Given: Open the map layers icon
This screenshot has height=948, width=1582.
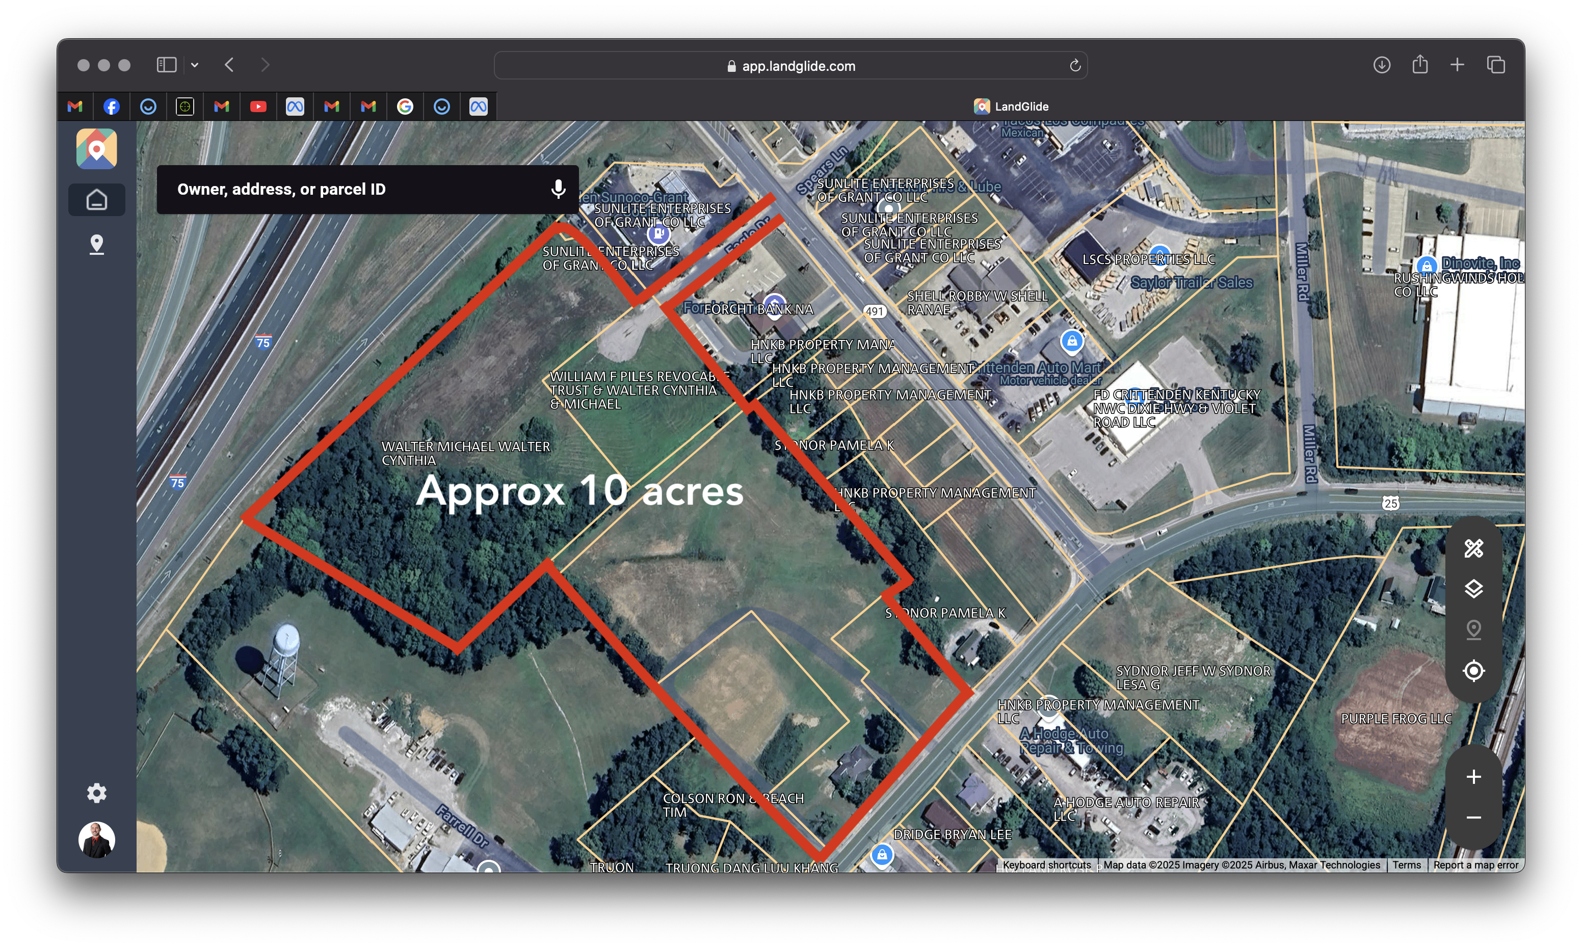Looking at the screenshot, I should coord(1473,588).
